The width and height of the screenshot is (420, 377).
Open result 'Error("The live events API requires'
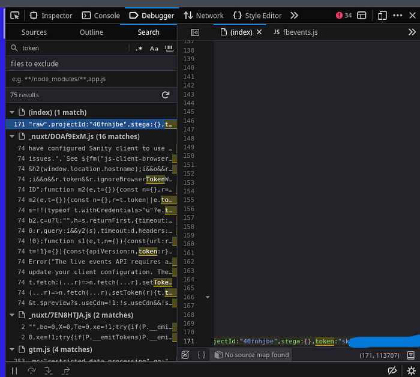tap(91, 262)
